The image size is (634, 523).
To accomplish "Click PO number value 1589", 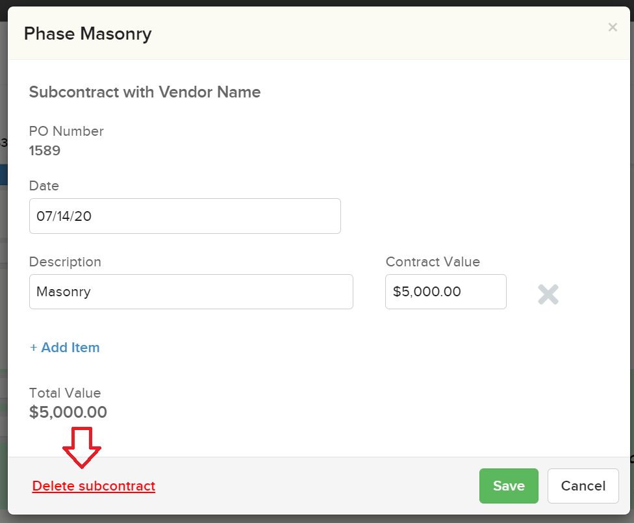I will click(45, 151).
